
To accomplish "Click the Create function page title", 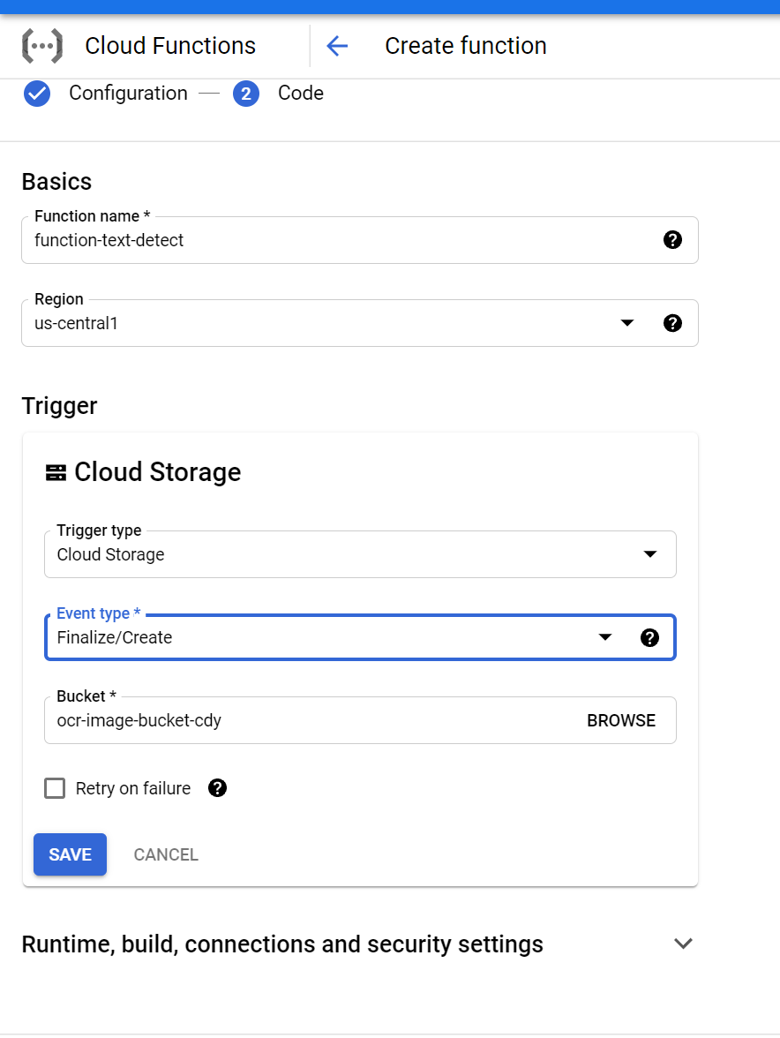I will point(466,46).
